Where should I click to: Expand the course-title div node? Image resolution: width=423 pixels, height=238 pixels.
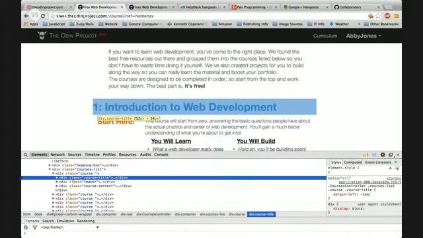[x=57, y=178]
